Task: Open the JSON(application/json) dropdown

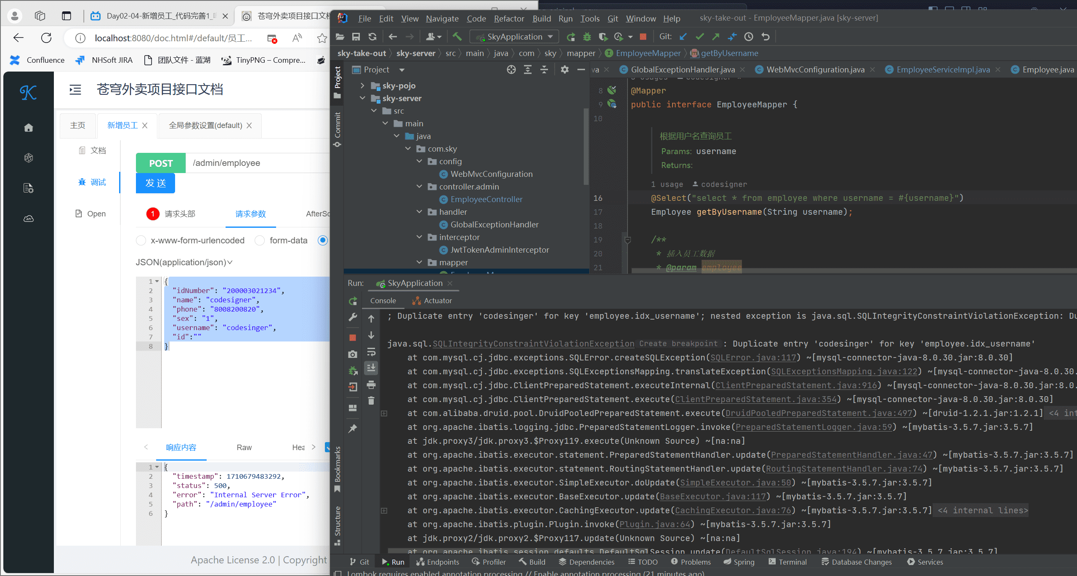Action: [184, 262]
